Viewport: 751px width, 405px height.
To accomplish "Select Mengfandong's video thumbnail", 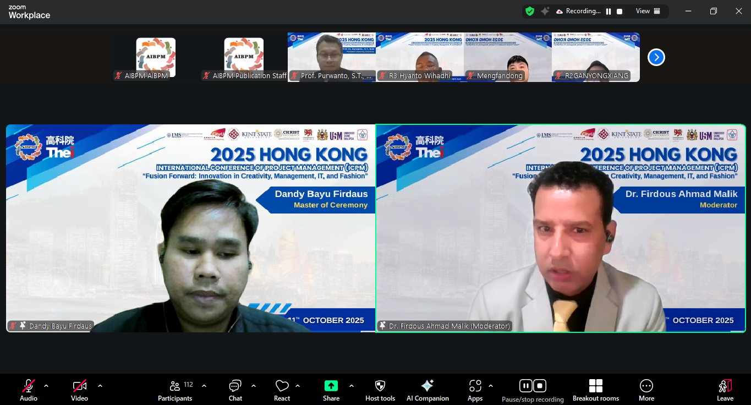I will pos(507,57).
